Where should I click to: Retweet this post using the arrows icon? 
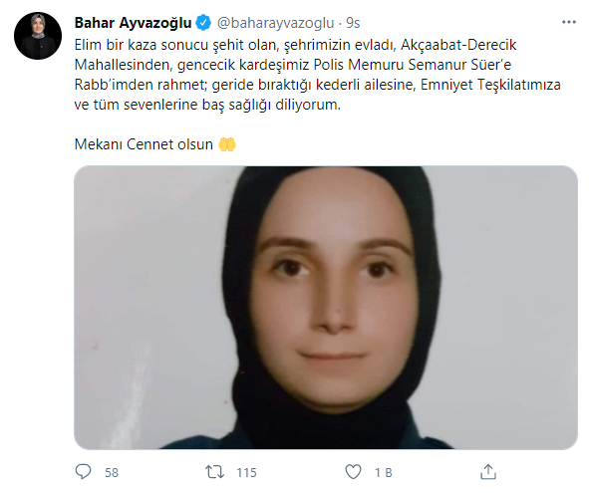pyautogui.click(x=214, y=472)
